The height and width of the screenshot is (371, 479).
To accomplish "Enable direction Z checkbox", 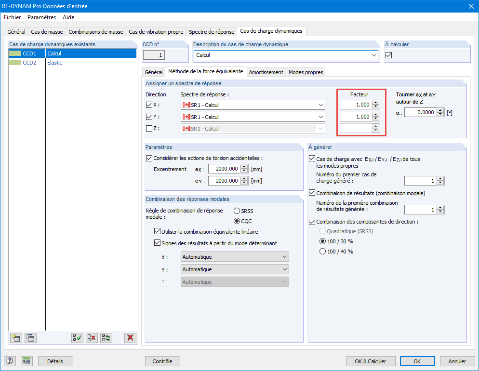I will (x=149, y=129).
